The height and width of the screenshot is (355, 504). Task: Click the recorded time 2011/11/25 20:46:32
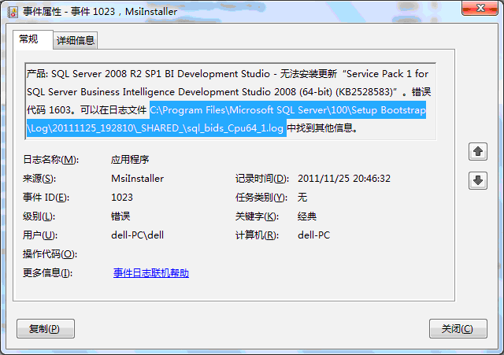pyautogui.click(x=344, y=179)
